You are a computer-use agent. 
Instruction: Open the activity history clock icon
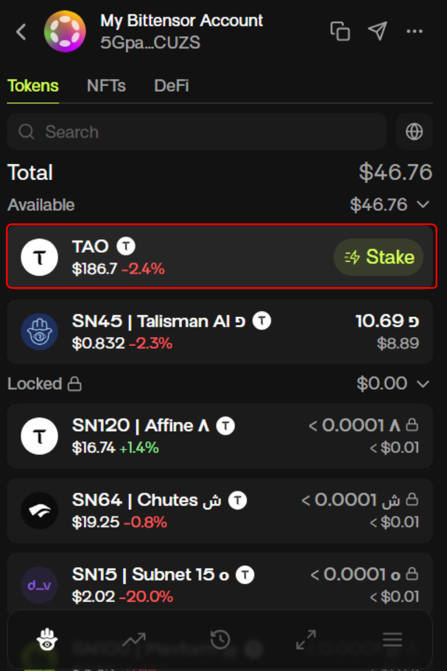click(220, 640)
